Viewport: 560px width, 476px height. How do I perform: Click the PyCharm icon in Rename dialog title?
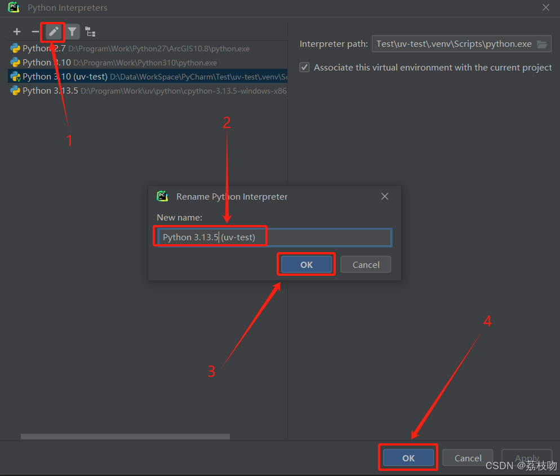pos(162,196)
